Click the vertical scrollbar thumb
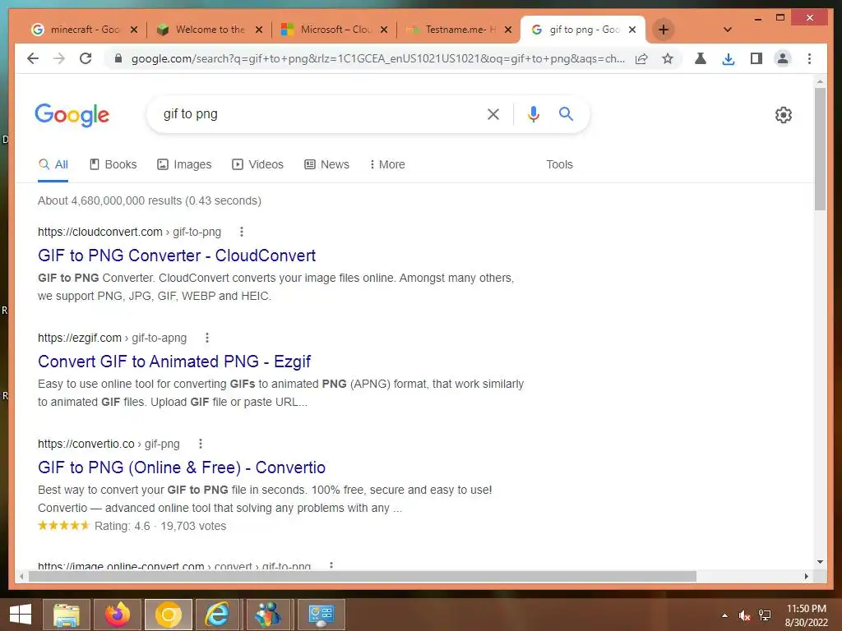This screenshot has width=842, height=631. [820, 150]
